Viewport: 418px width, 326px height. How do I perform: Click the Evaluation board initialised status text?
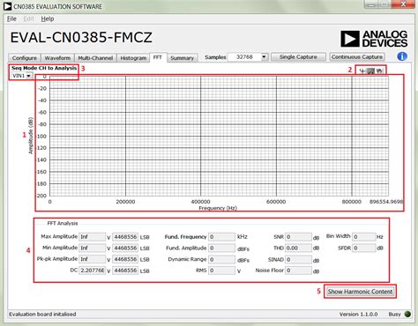tap(42, 315)
